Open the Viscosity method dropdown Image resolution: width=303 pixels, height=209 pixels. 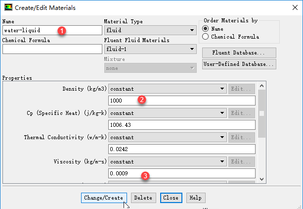point(167,161)
